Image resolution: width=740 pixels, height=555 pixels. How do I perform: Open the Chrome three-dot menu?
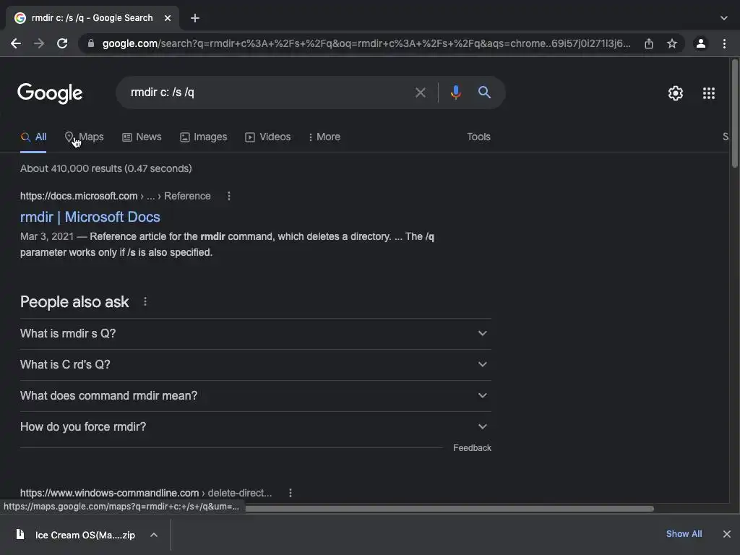(724, 43)
